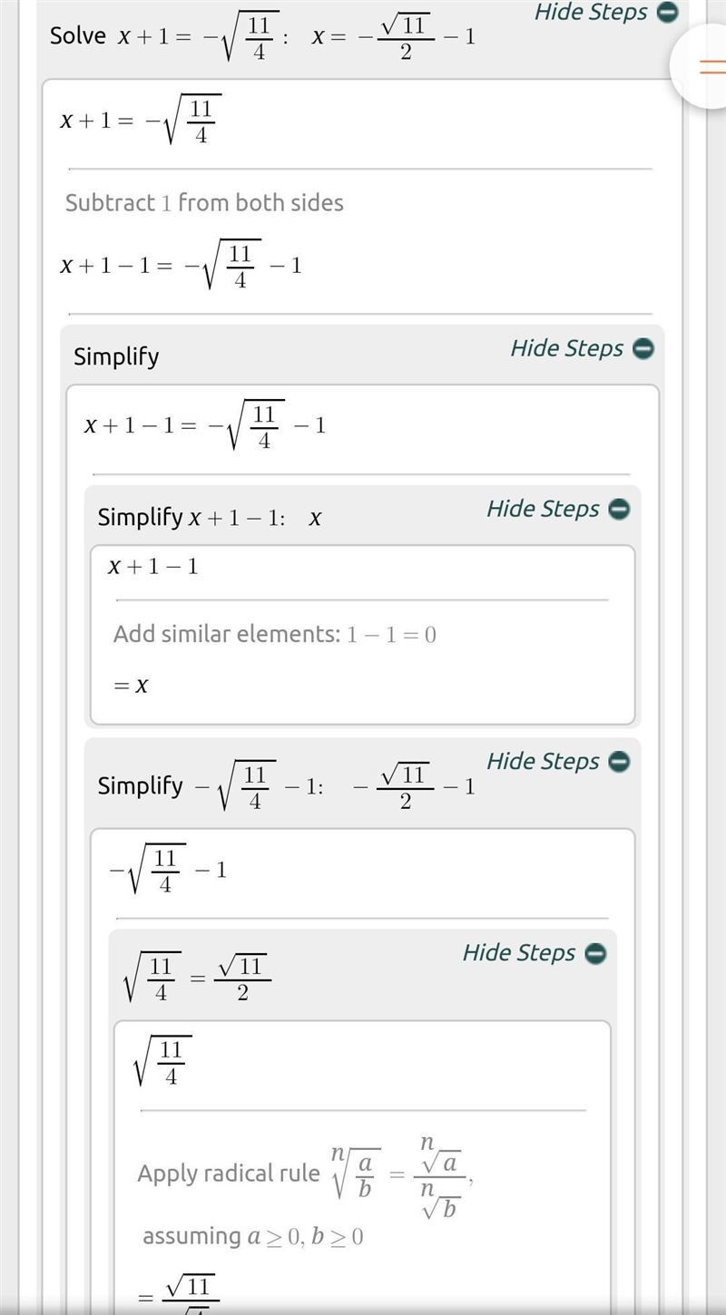Click minus icon for Simplify −√(11/4)−1 section

(x=619, y=762)
